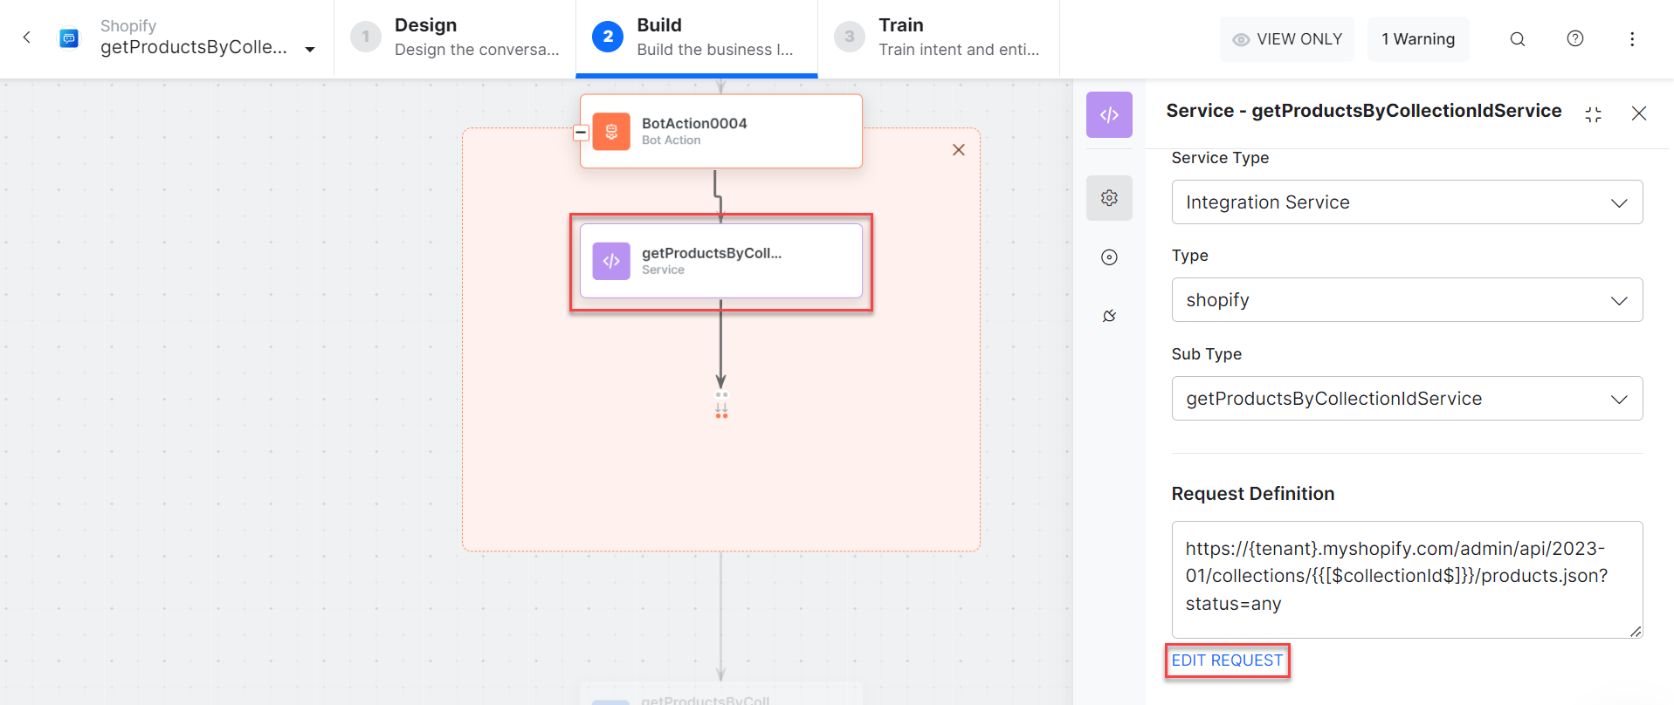Viewport: 1674px width, 705px height.
Task: Expand the Sub Type dropdown
Action: pos(1406,399)
